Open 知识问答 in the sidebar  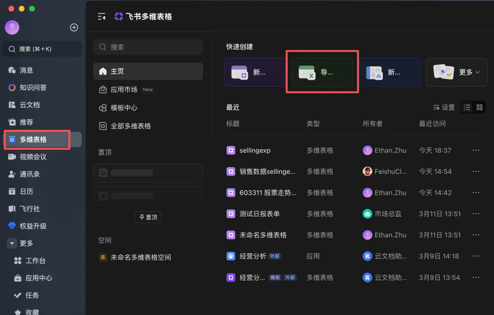pos(42,88)
